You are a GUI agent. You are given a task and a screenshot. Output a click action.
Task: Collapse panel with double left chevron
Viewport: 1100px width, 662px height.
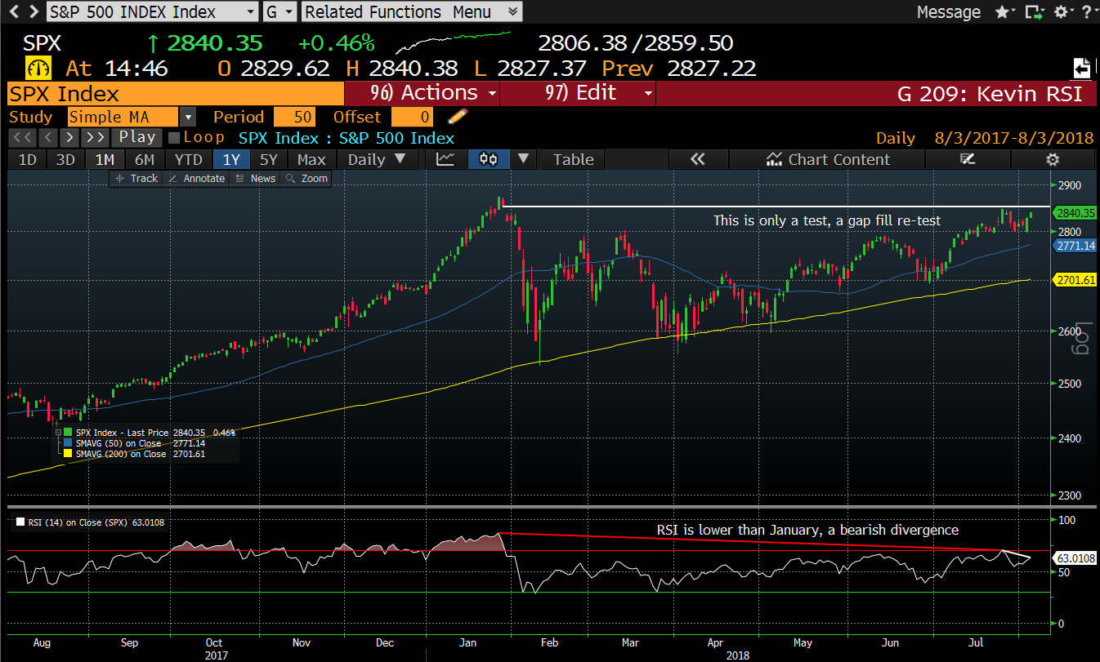pos(697,159)
